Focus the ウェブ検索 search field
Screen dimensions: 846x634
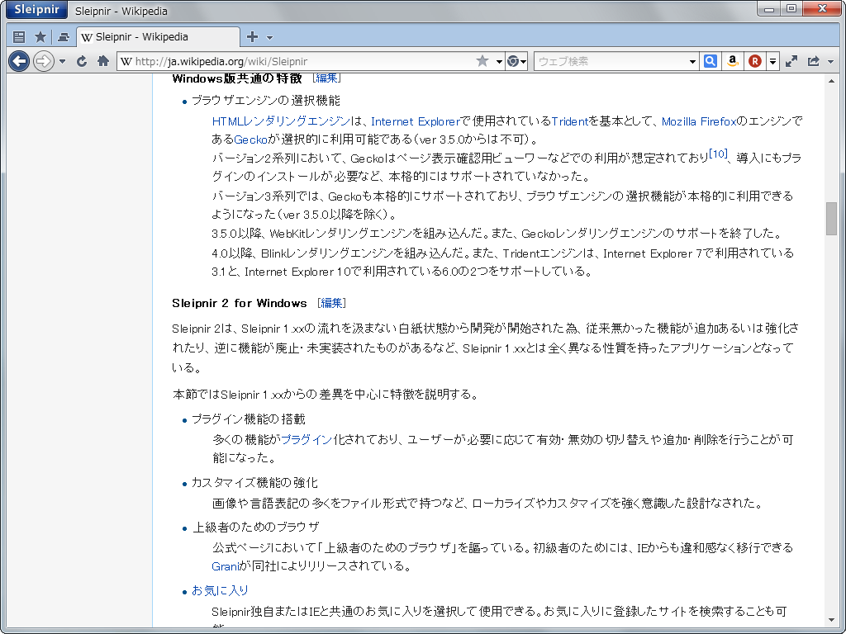point(612,61)
